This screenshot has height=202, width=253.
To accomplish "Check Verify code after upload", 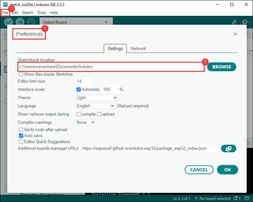I will pyautogui.click(x=21, y=130).
